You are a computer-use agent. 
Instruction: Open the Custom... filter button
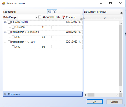70,17
